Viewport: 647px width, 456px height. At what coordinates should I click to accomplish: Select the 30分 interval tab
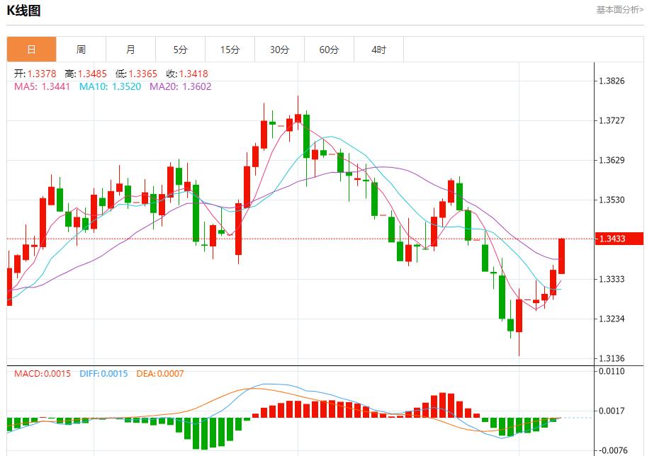click(279, 50)
